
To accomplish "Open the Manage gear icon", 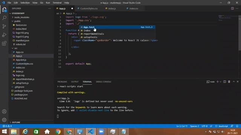I will (x=4, y=120).
